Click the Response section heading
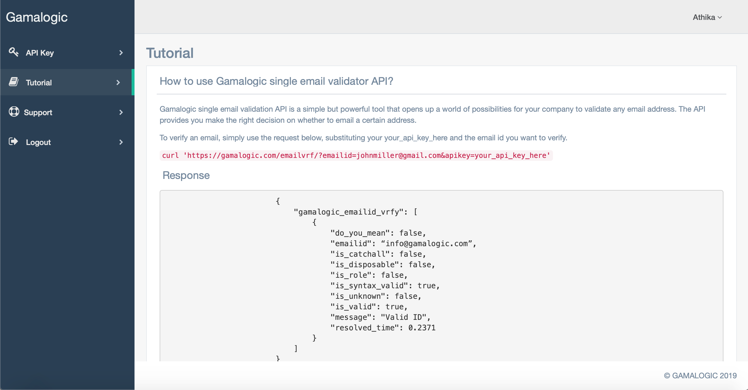This screenshot has width=748, height=390. [186, 175]
